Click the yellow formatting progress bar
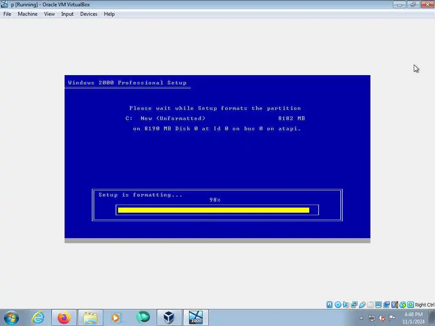The width and height of the screenshot is (435, 326). click(x=213, y=210)
